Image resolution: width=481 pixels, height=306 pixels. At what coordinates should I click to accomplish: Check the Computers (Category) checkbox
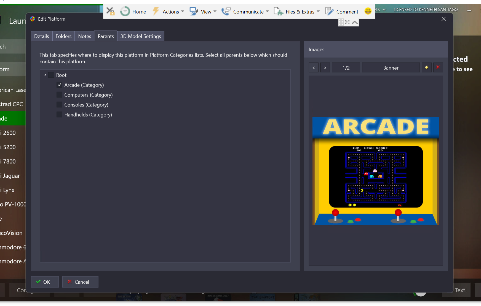coord(59,95)
